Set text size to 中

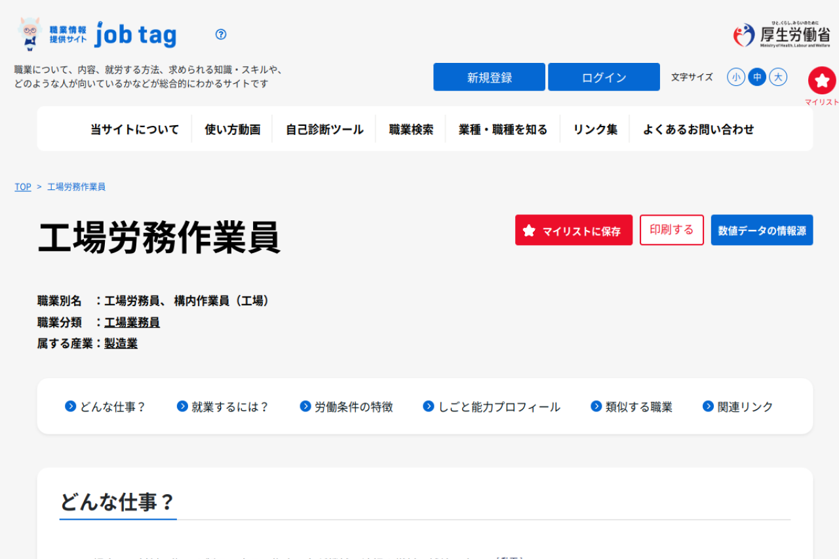(757, 77)
